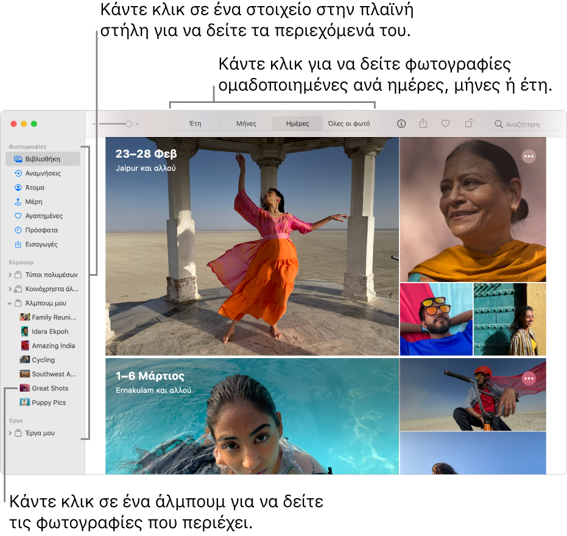Expand Κοινόχρηστα άλμπουμ folder
Viewport: 567px width, 536px height.
[x=10, y=289]
